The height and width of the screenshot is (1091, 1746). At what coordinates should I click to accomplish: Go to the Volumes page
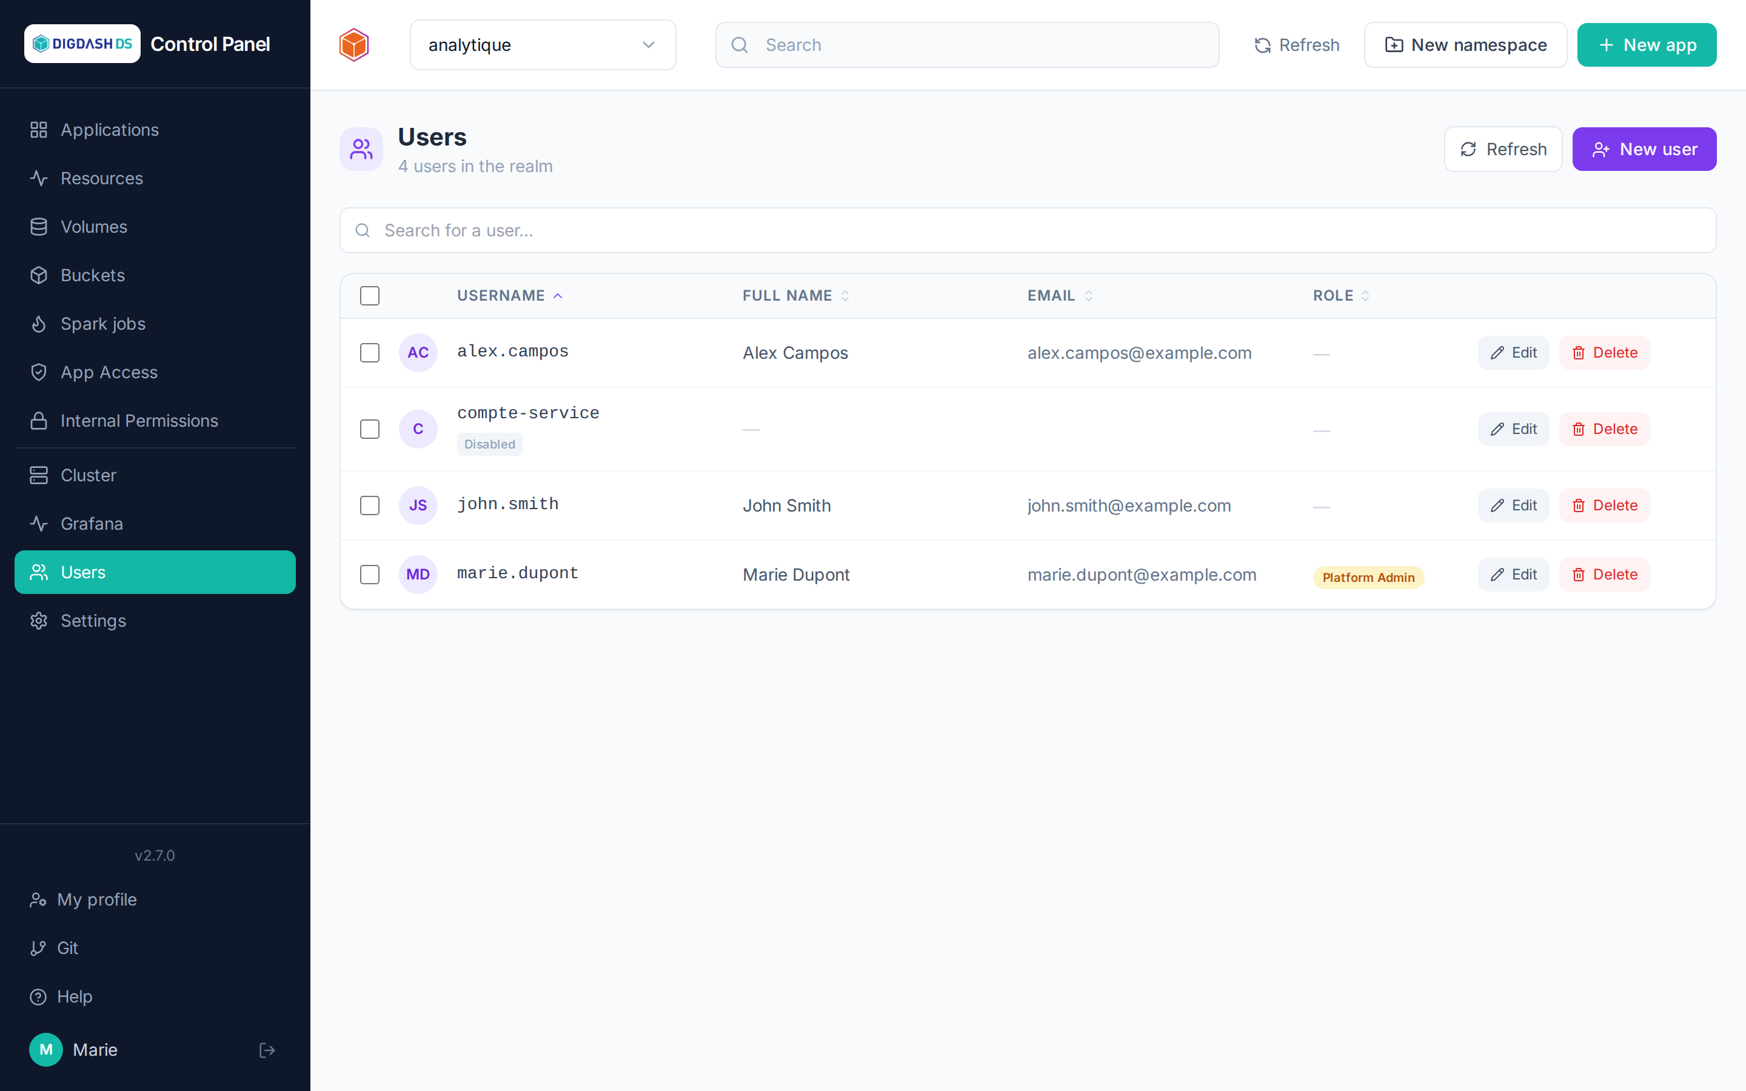click(x=155, y=227)
